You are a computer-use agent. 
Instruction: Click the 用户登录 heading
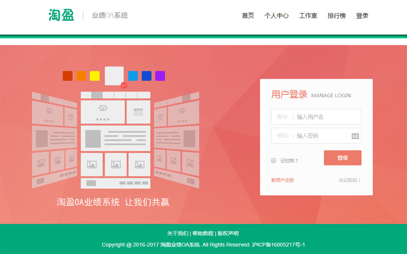289,94
